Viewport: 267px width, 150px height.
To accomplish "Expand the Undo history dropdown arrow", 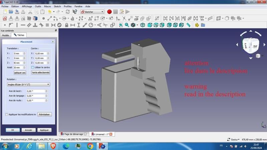I will tap(54, 12).
